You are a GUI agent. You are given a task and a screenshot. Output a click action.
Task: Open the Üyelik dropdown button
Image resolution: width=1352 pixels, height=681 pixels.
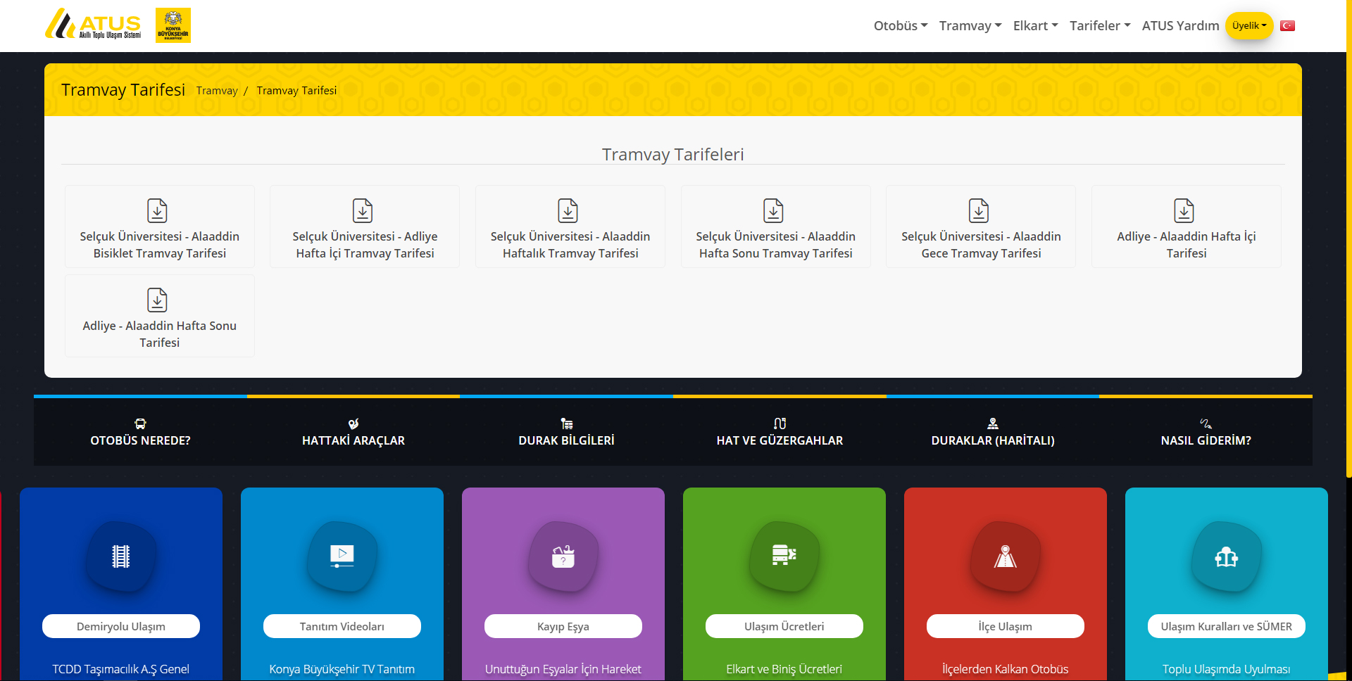[x=1249, y=26]
